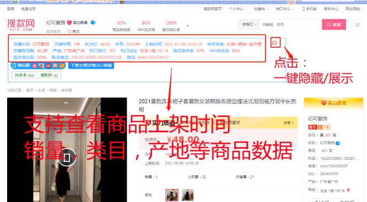
Task: Click 连衣裙 in breadcrumb
Action: 67,90
